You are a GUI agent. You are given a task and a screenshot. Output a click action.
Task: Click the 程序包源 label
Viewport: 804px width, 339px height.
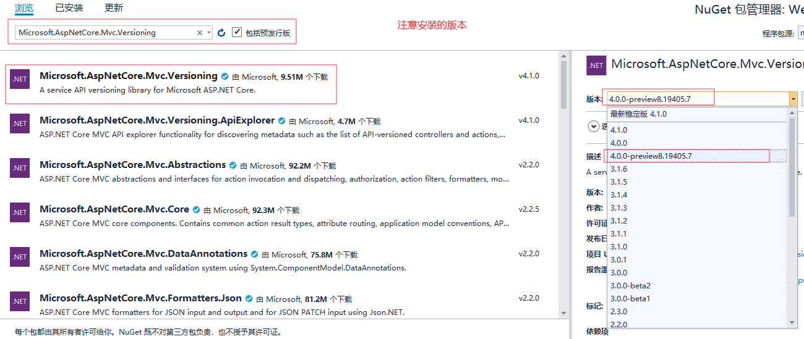tap(778, 34)
